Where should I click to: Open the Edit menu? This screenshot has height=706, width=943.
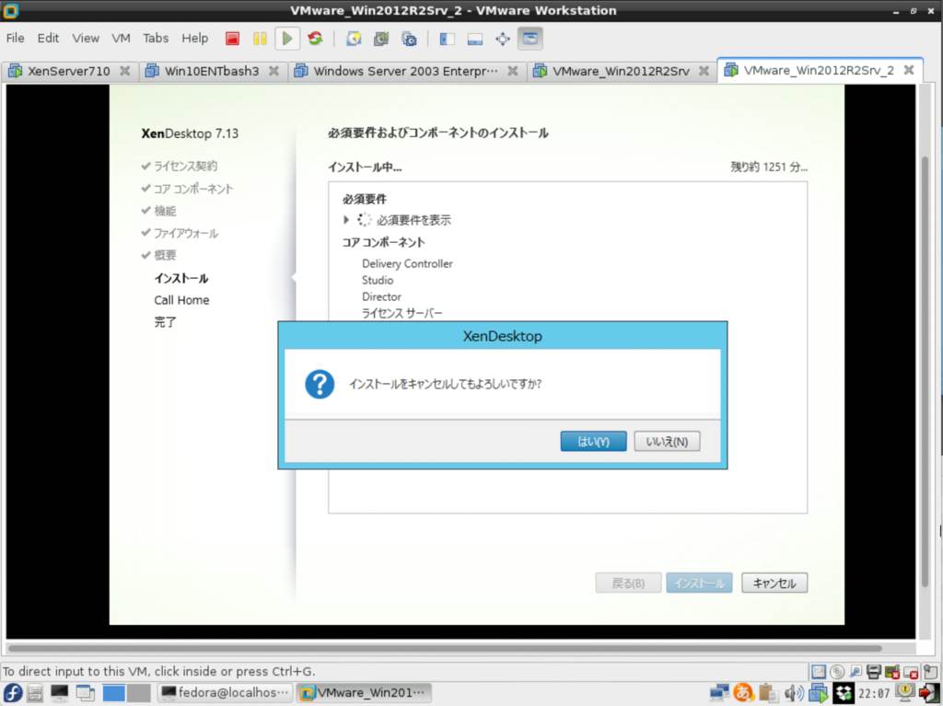[x=48, y=38]
